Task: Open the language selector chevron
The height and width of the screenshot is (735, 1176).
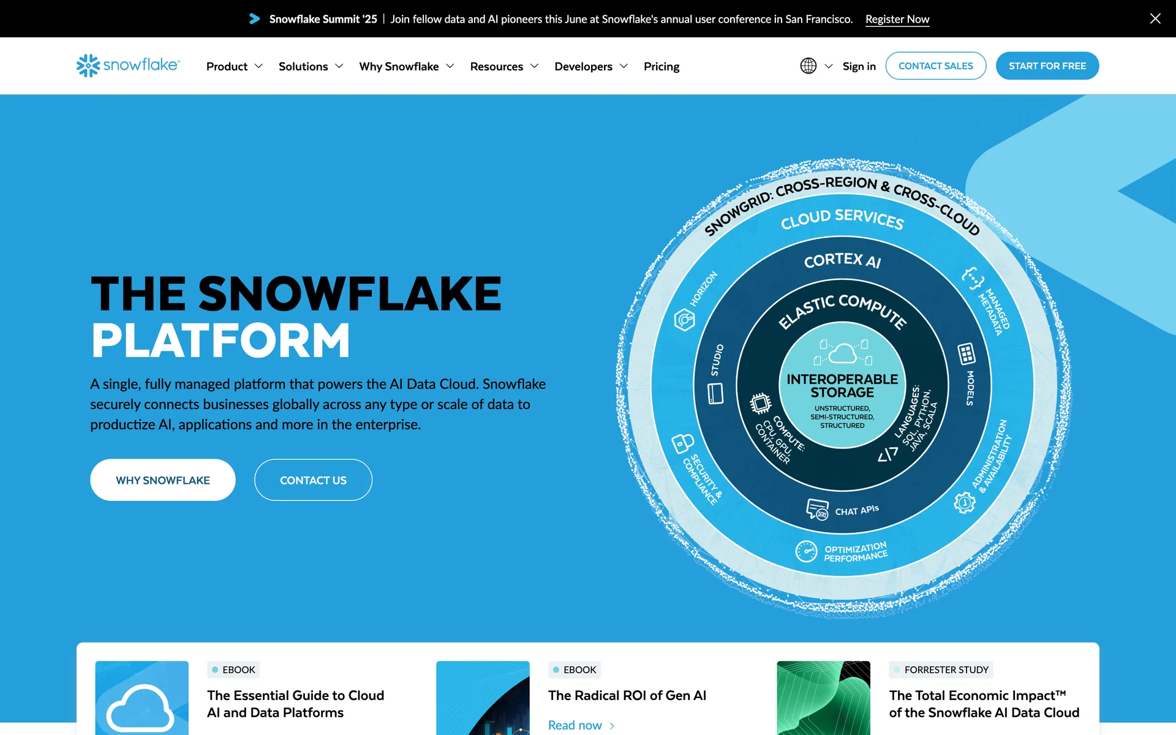Action: (829, 66)
